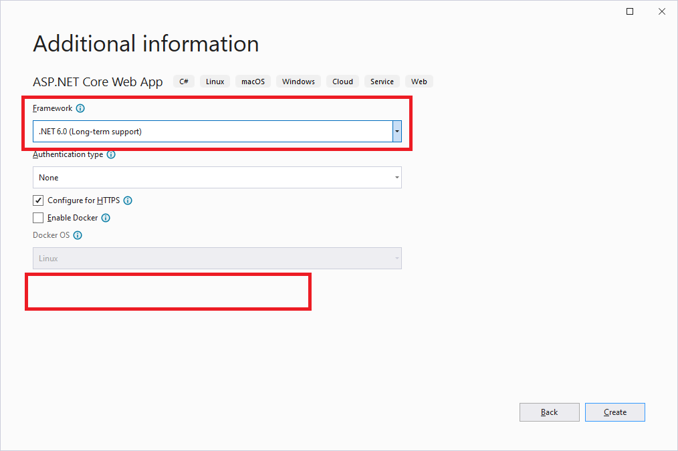Click the Windows tag
The height and width of the screenshot is (451, 678).
[298, 81]
